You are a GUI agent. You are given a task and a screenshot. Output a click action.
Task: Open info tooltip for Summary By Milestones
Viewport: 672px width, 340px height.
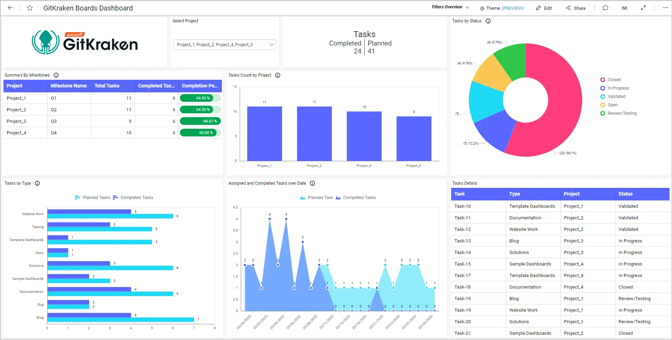coord(56,75)
